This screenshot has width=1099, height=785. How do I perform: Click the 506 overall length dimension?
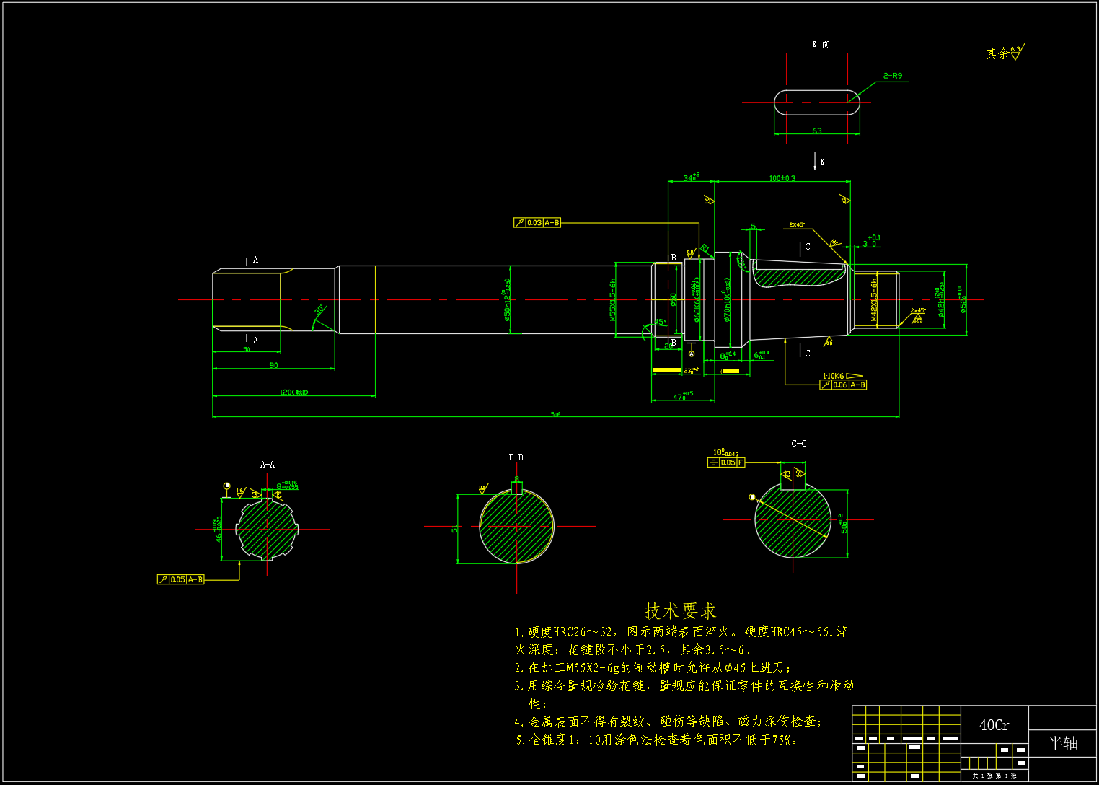click(555, 414)
